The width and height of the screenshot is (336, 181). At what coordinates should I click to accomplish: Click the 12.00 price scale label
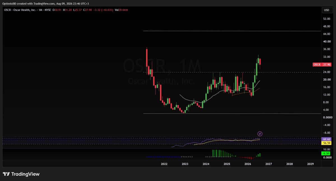(x=326, y=95)
